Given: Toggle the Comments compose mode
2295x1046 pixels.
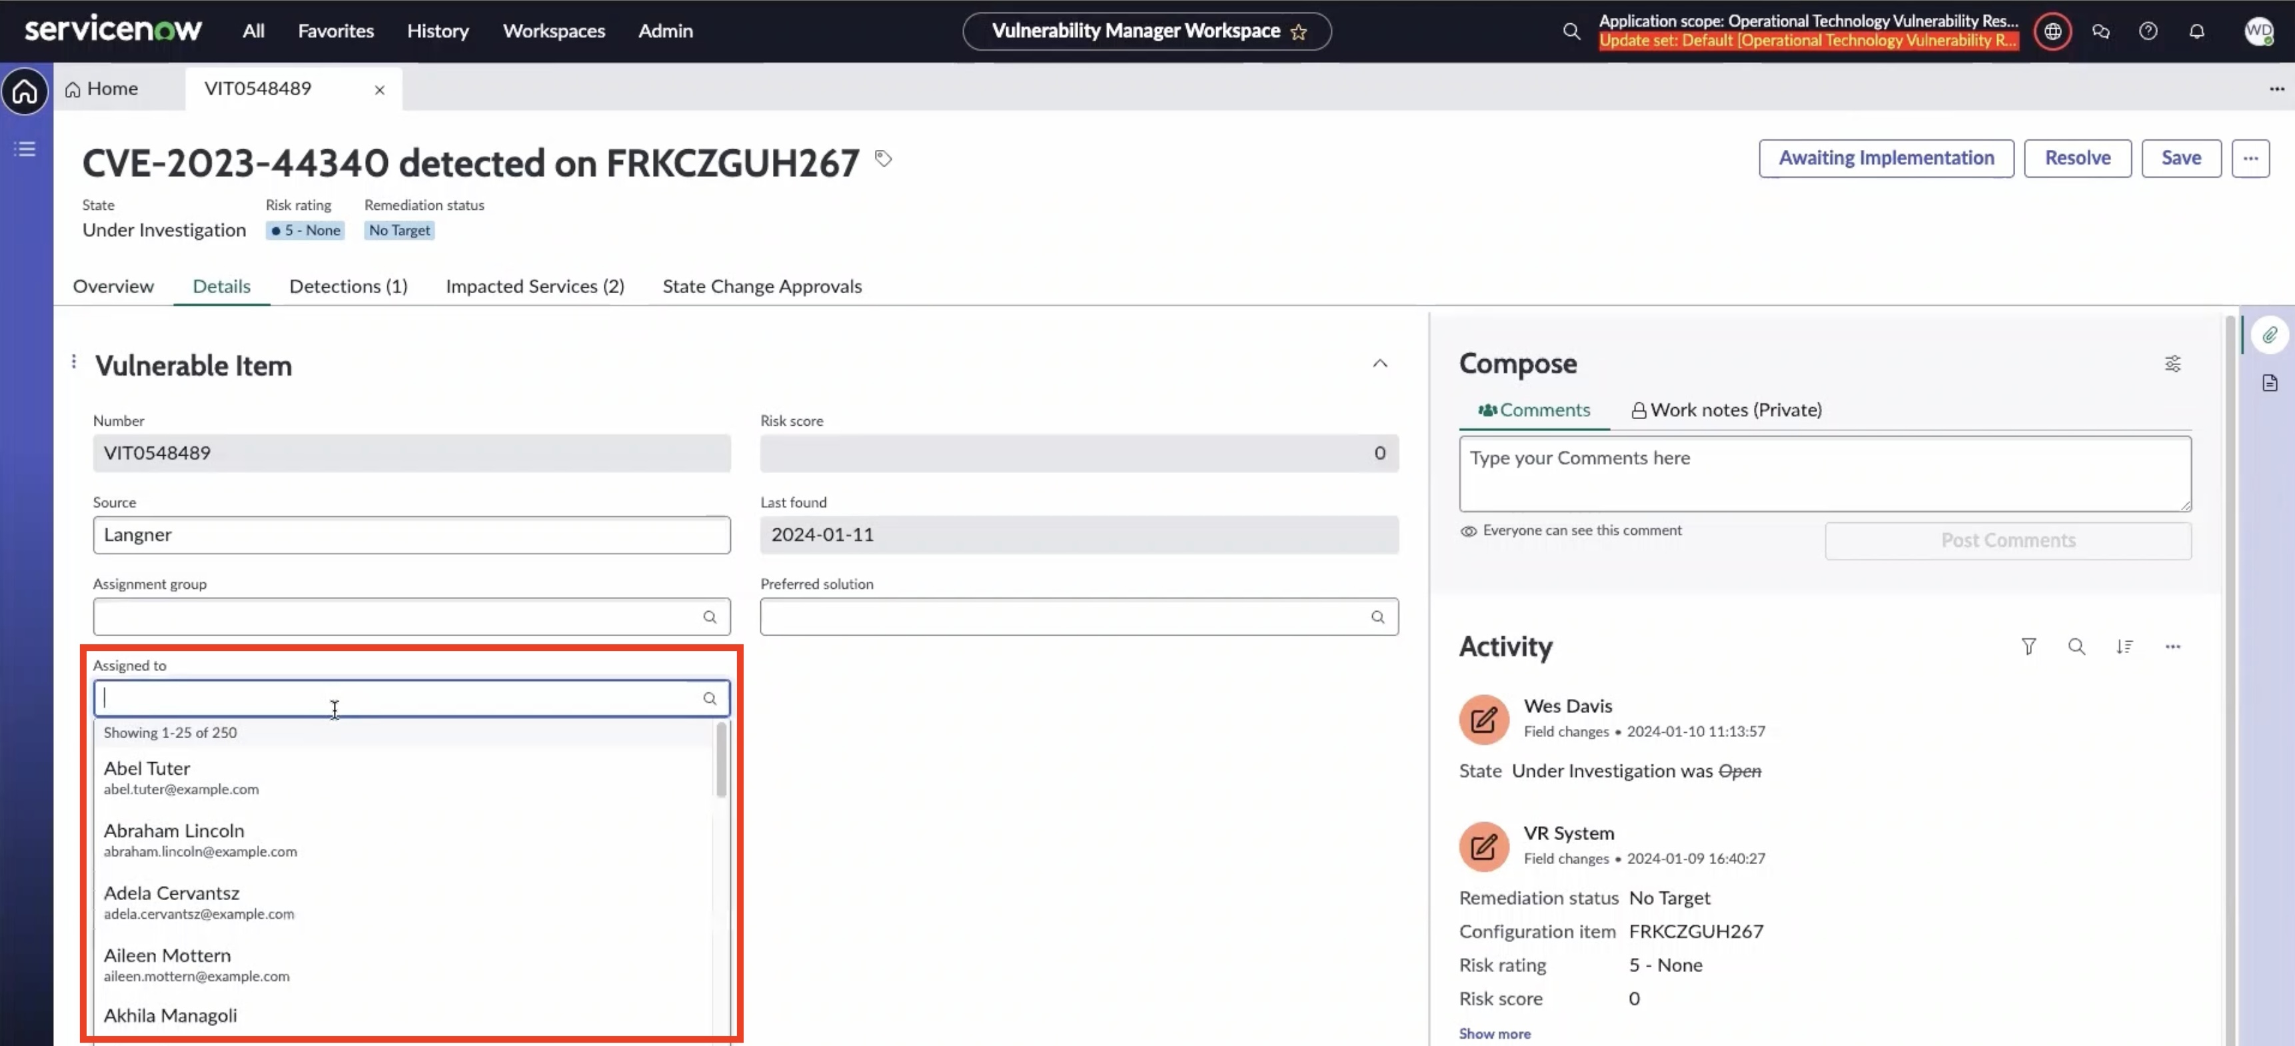Looking at the screenshot, I should [1533, 410].
